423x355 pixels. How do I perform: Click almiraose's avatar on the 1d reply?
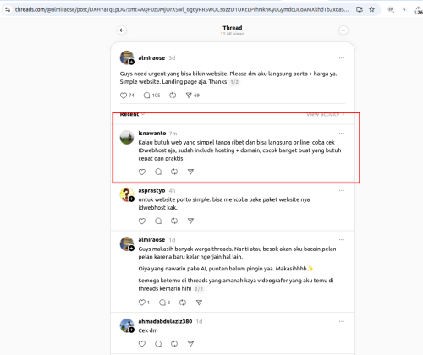tap(127, 244)
